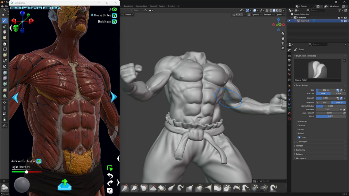The height and width of the screenshot is (196, 349).
Task: Show previous reference with left blue arrow
Action: tap(15, 97)
